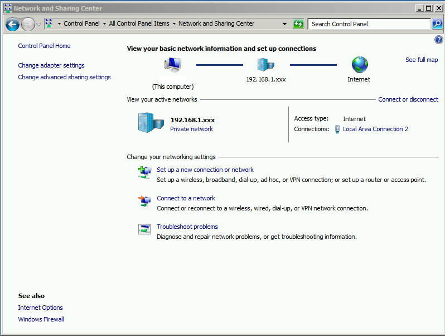Viewport: 445px width, 336px height.
Task: Select All Control Panel Items breadcrumb
Action: pyautogui.click(x=139, y=23)
